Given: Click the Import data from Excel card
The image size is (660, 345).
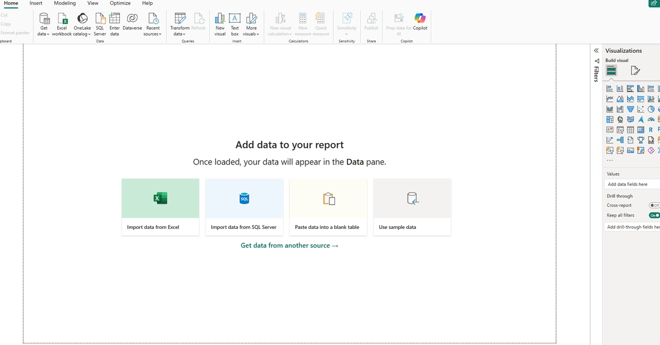Looking at the screenshot, I should (x=160, y=207).
